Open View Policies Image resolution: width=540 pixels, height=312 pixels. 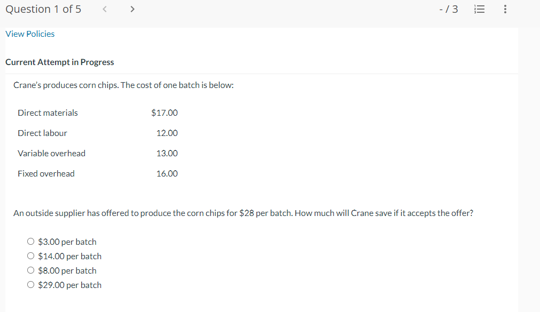click(30, 34)
